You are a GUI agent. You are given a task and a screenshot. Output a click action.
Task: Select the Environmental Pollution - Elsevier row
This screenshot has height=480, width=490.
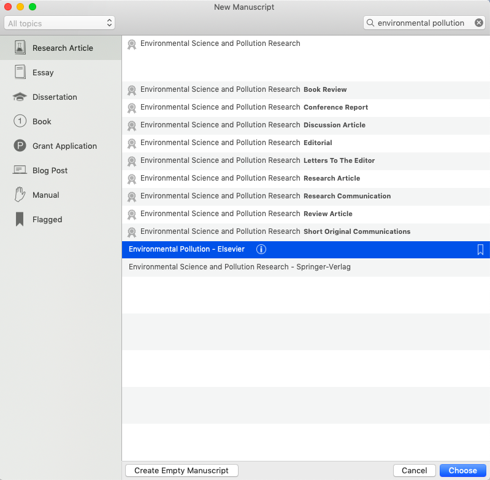306,250
